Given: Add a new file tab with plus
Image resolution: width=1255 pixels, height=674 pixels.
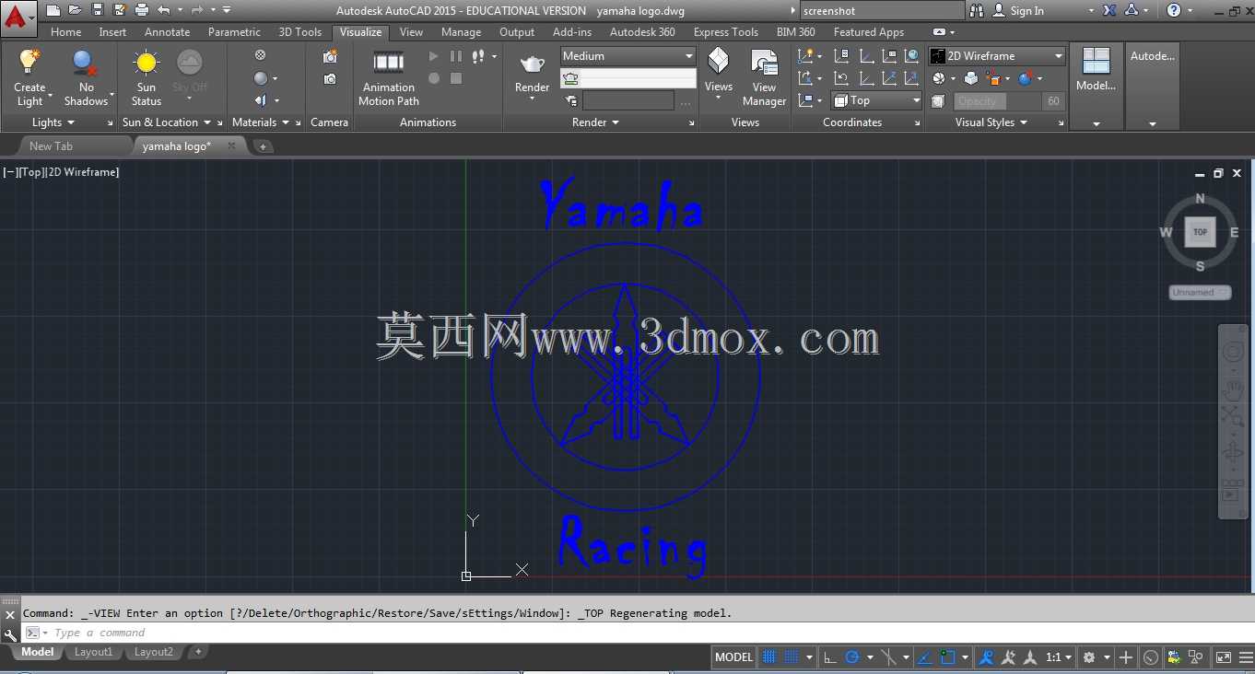Looking at the screenshot, I should click(x=263, y=146).
